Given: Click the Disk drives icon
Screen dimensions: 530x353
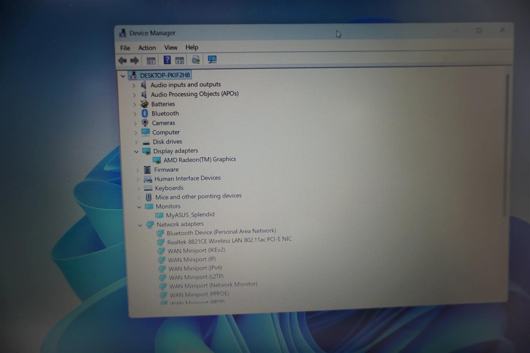Looking at the screenshot, I should 146,142.
